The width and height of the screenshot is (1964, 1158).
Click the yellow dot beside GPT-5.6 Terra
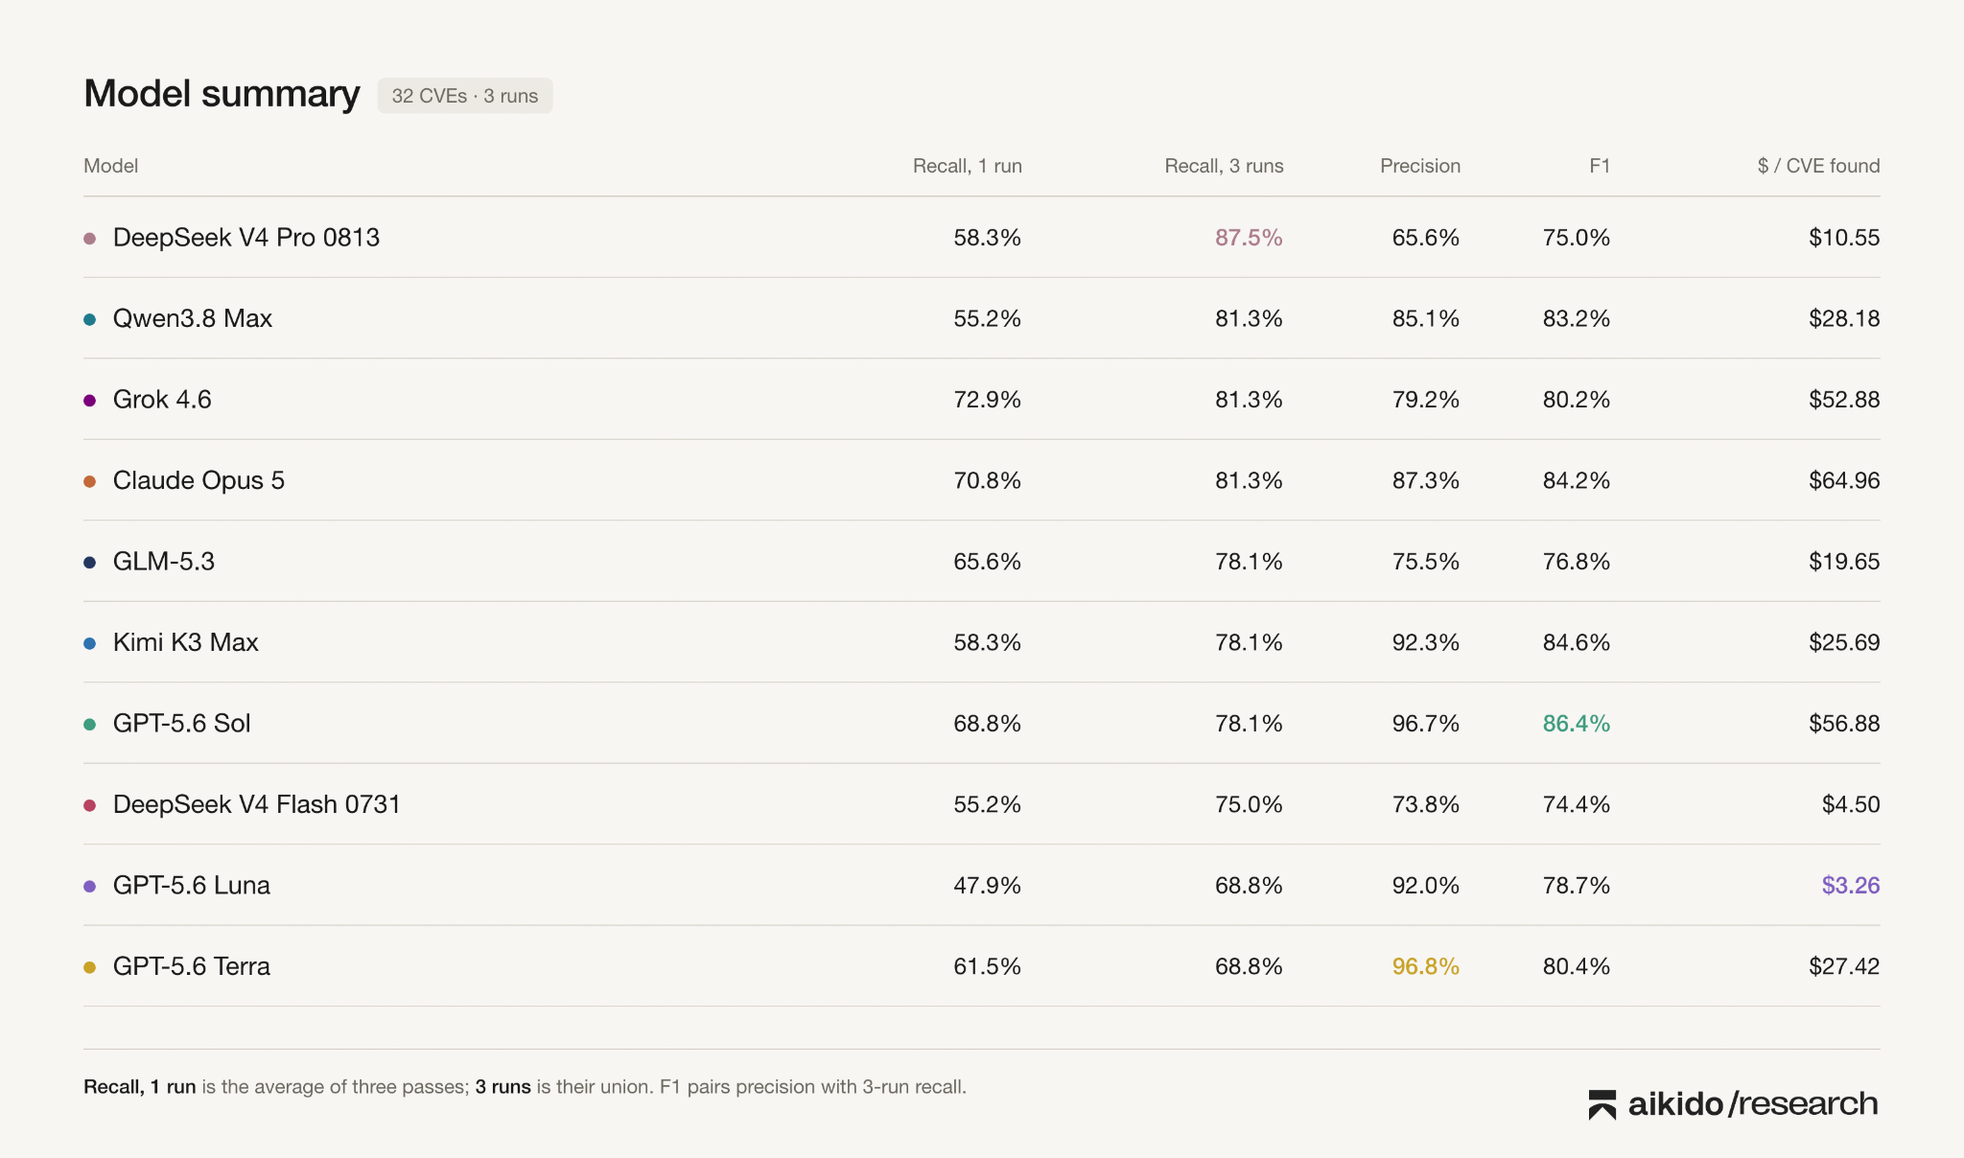90,967
